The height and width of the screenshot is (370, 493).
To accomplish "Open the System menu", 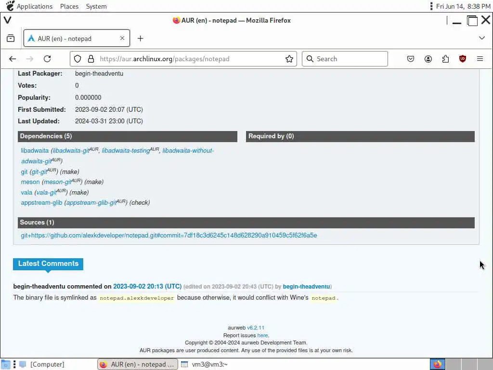I will coord(96,6).
